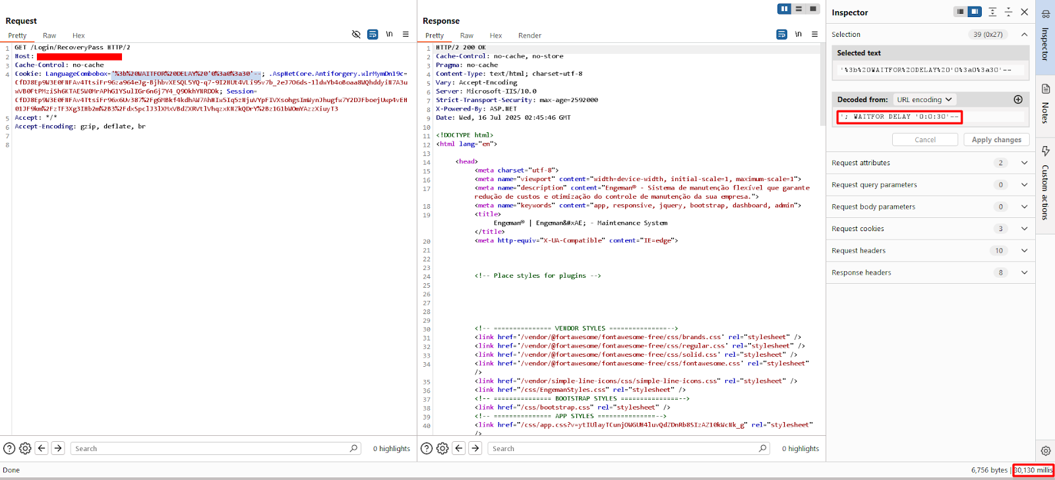This screenshot has height=480, width=1055.
Task: Toggle \n newline display in Request panel
Action: (x=389, y=34)
